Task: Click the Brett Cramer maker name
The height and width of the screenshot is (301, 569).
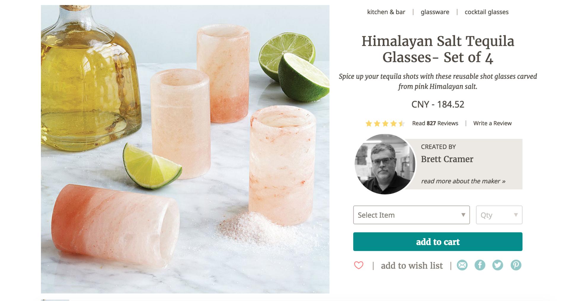Action: (x=447, y=159)
